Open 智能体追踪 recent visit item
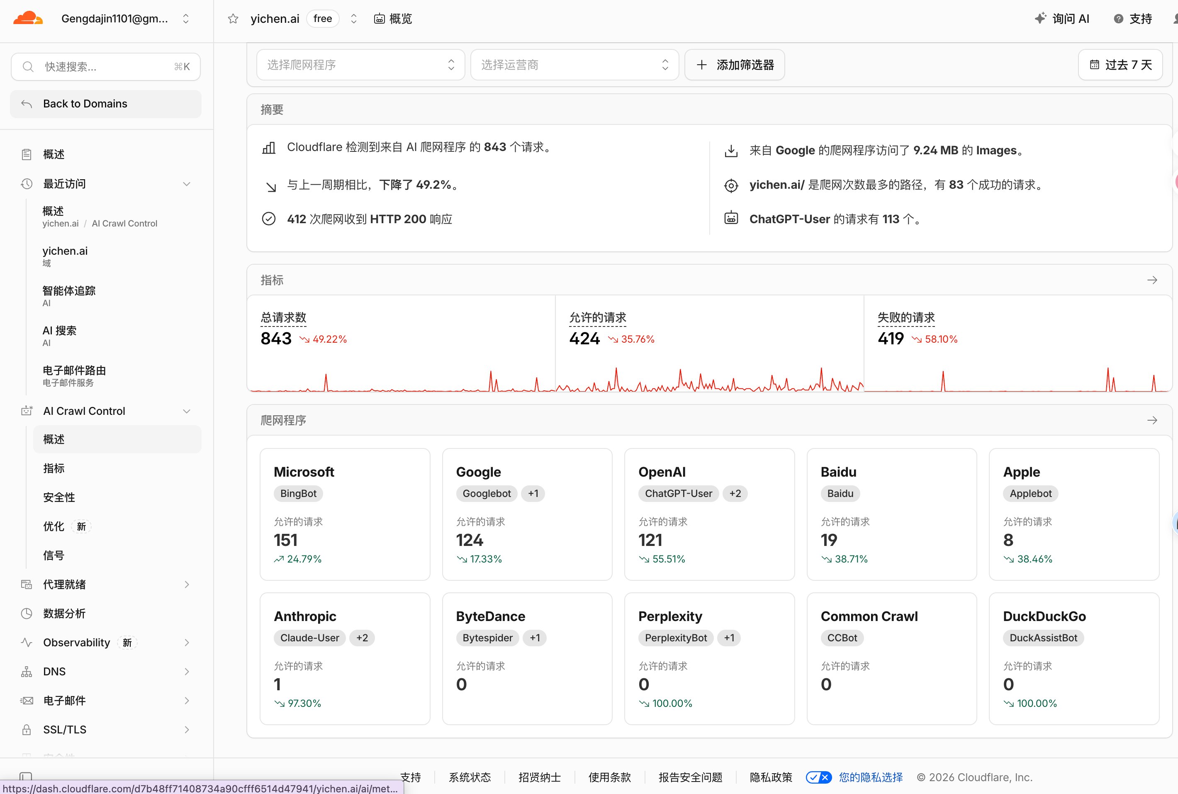Image resolution: width=1178 pixels, height=794 pixels. [x=69, y=296]
